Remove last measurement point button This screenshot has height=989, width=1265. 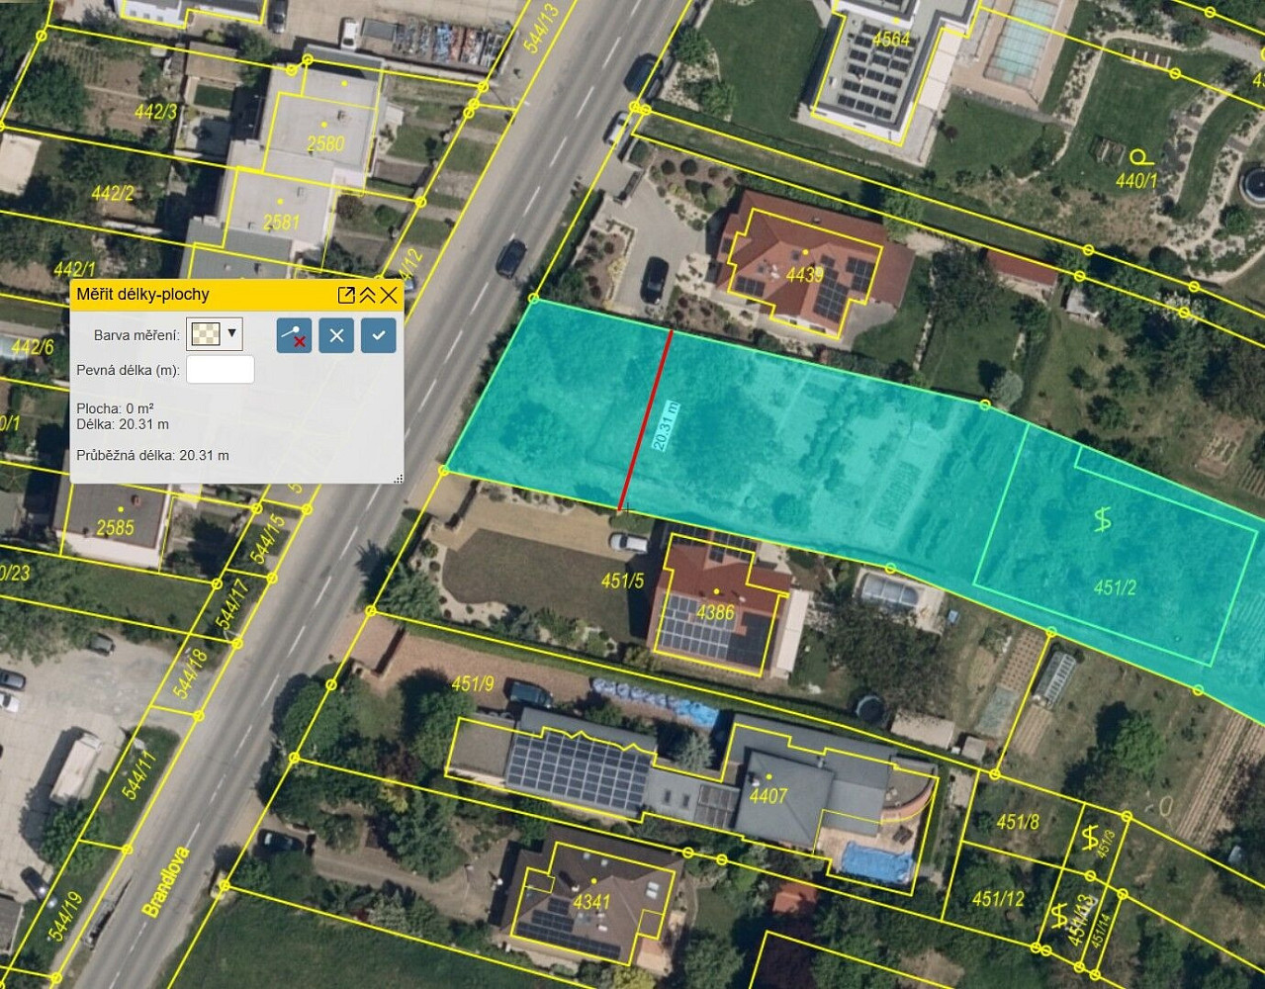coord(294,335)
